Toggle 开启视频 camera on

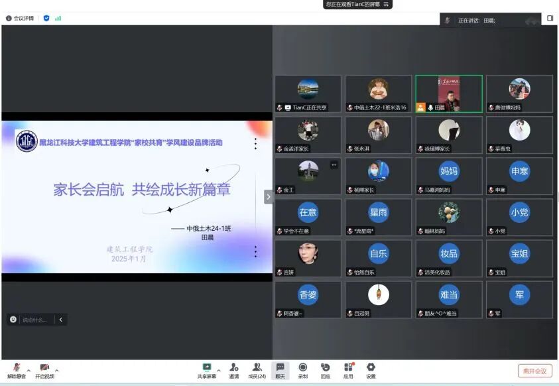click(x=44, y=367)
